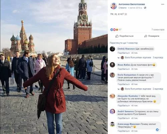
Task: Like Инна Жабко's comment
Action: [124, 69]
